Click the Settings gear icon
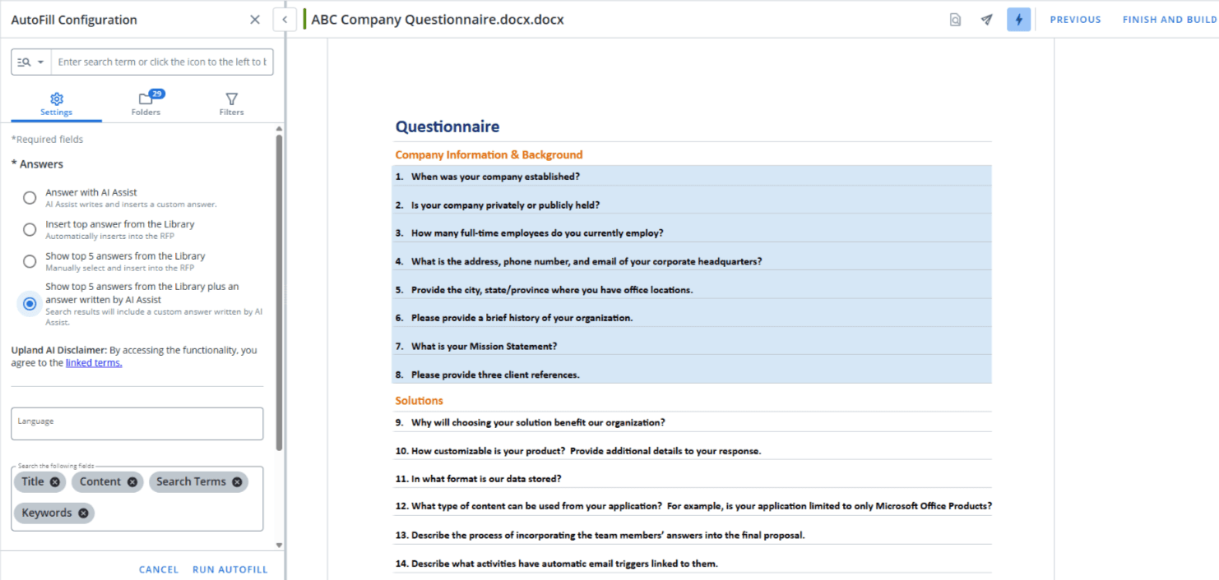The height and width of the screenshot is (580, 1219). pos(56,97)
